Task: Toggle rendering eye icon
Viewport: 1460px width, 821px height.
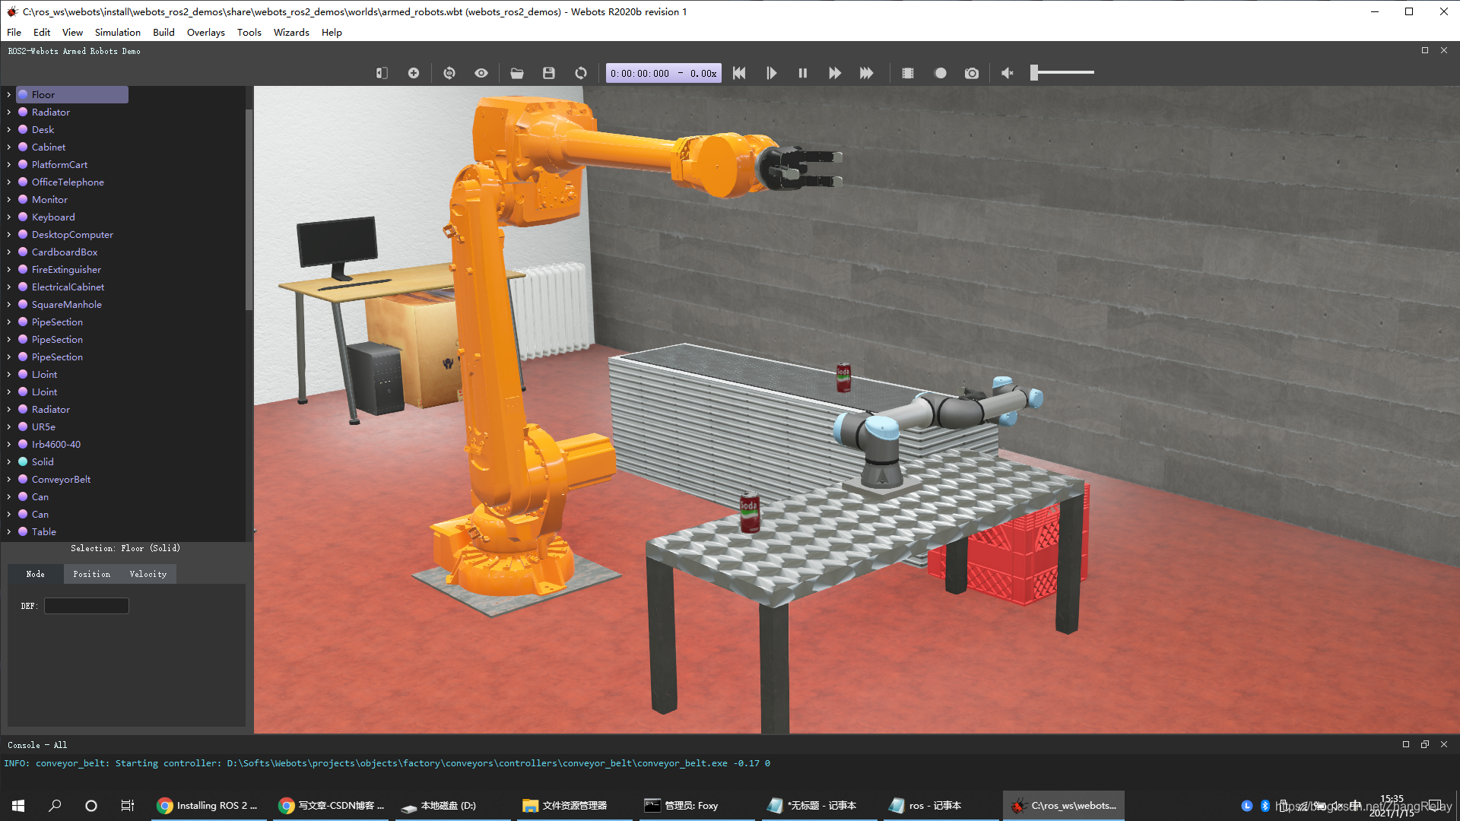Action: coord(481,73)
